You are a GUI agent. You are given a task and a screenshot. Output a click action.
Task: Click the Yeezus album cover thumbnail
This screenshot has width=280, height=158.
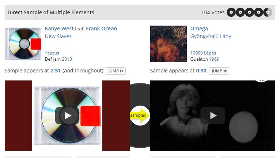coord(23,44)
